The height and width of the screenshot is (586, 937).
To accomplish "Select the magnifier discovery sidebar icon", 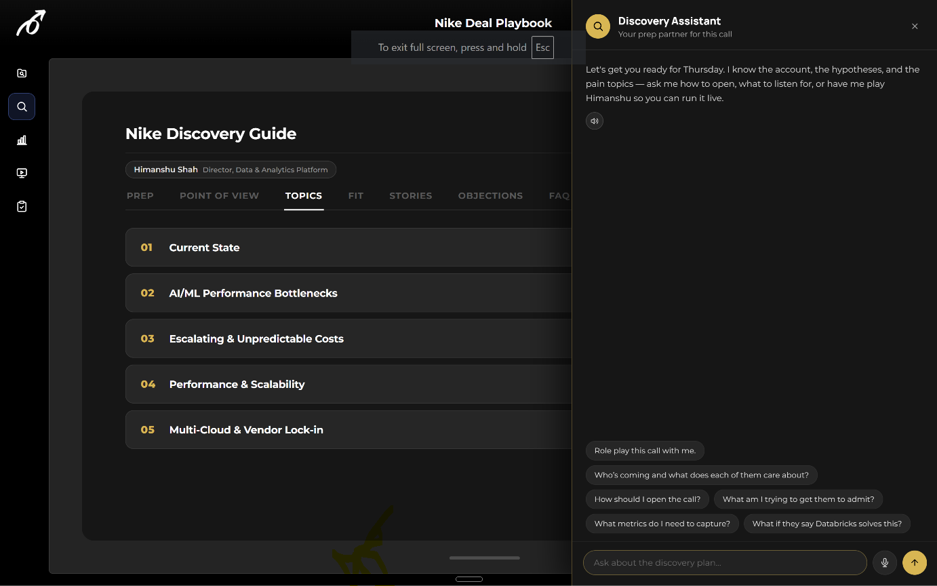I will 22,106.
